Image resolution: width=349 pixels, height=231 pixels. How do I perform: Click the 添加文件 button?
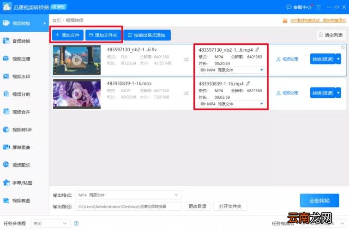coord(68,35)
